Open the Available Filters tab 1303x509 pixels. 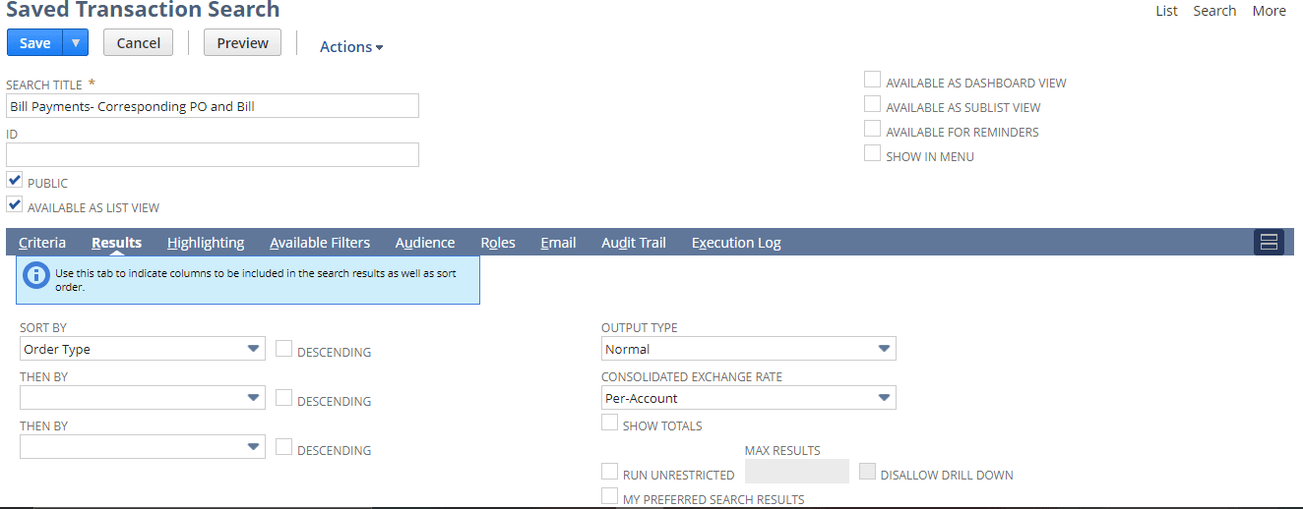click(320, 243)
